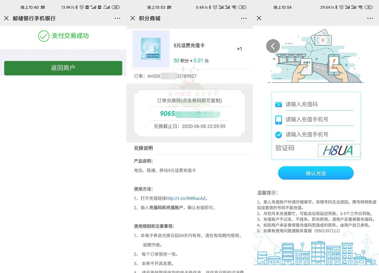This screenshot has height=273, width=379.
Task: Tap the recharge card icon beside code field
Action: coord(278,105)
